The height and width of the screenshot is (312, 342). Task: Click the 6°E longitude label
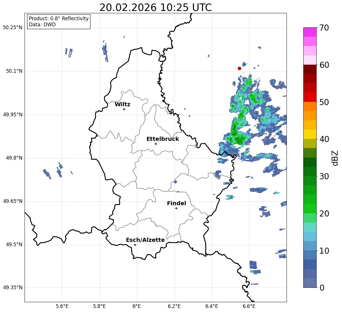(137, 306)
